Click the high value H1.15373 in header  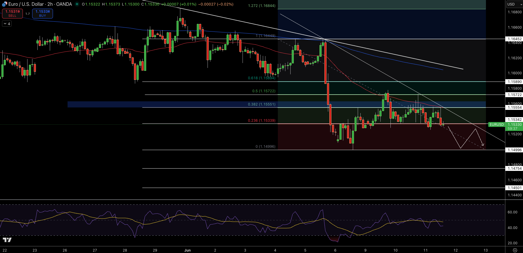111,4
